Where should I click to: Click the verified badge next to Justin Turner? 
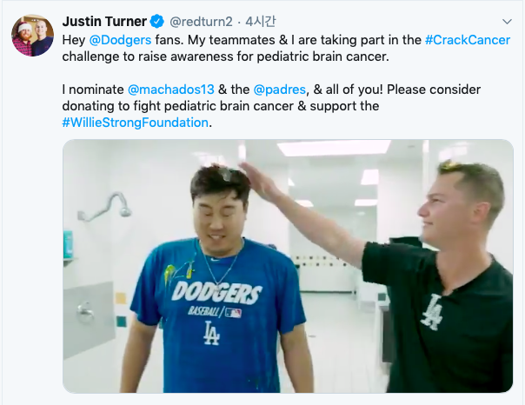click(156, 22)
